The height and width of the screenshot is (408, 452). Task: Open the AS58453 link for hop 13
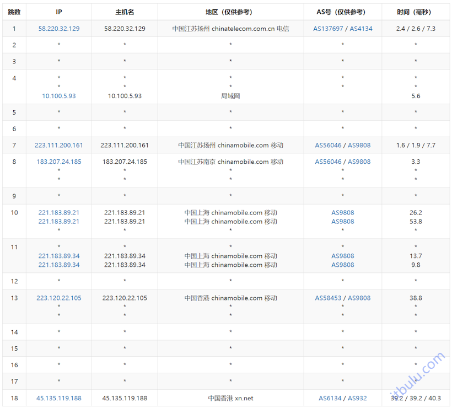point(327,298)
